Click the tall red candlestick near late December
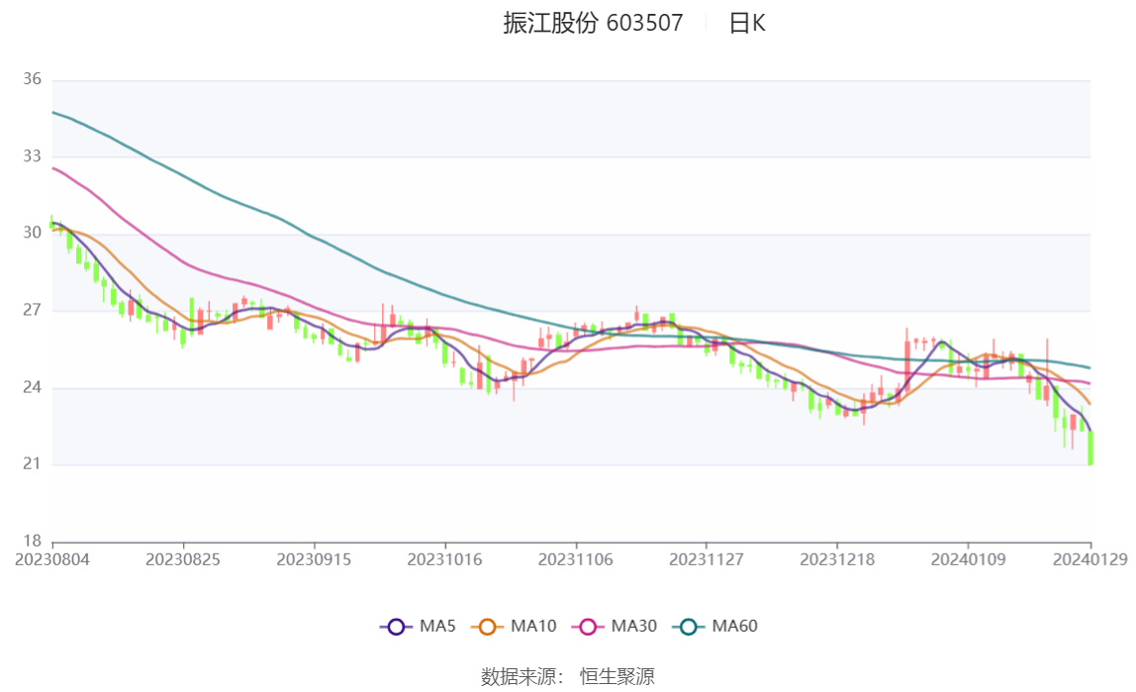Image resolution: width=1136 pixels, height=692 pixels. click(x=907, y=364)
